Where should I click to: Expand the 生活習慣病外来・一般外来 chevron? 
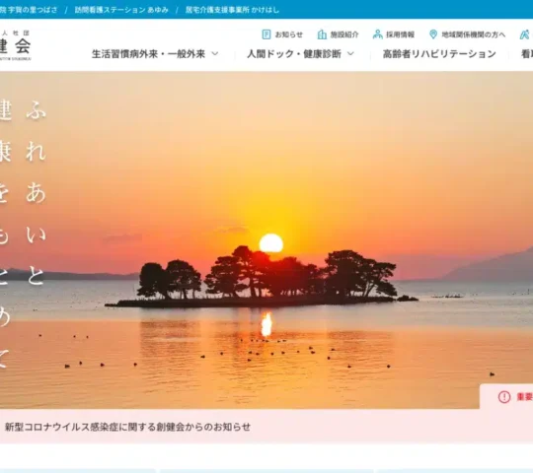coord(215,53)
